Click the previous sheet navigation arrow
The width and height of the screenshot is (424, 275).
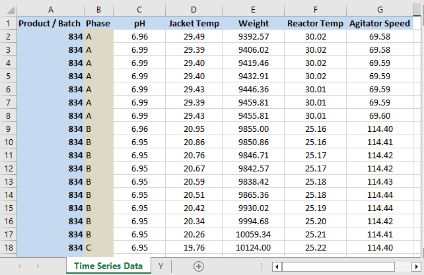(x=19, y=266)
